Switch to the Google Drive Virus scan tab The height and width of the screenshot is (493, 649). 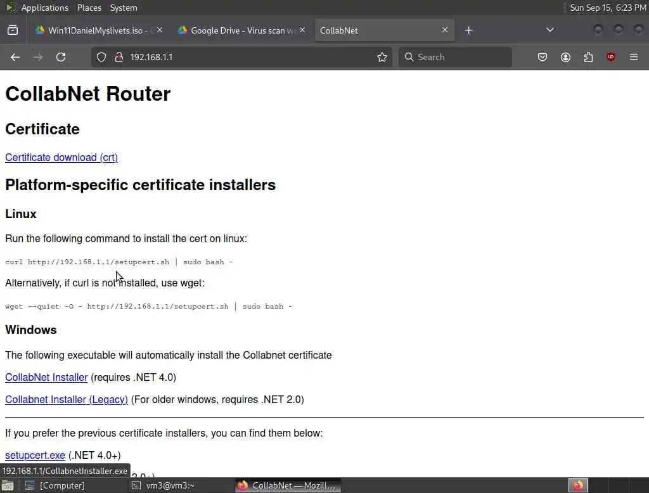coord(241,30)
